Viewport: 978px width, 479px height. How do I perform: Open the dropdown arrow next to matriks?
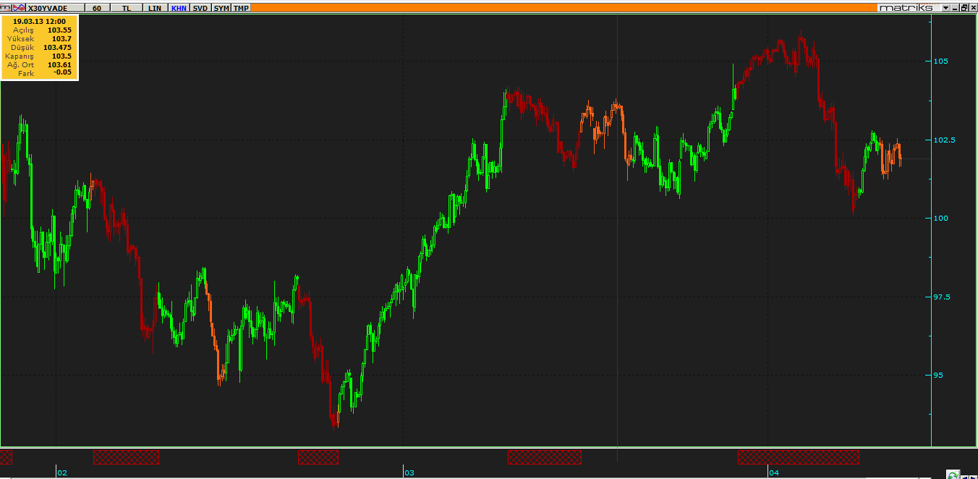coord(945,8)
